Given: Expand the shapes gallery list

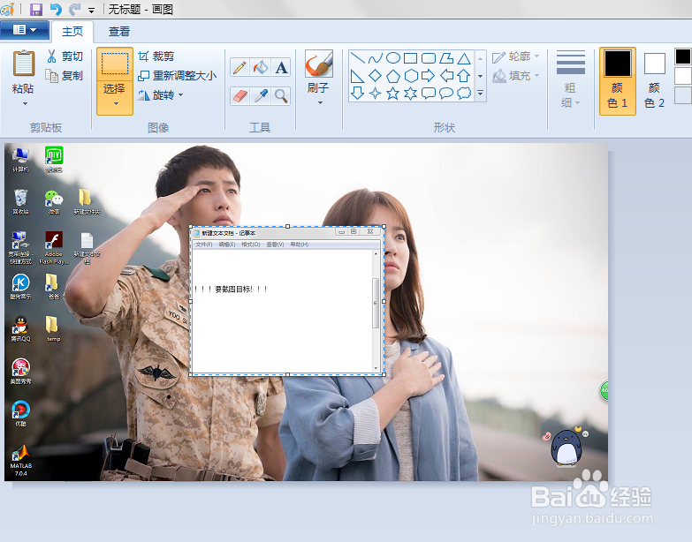Looking at the screenshot, I should click(480, 93).
